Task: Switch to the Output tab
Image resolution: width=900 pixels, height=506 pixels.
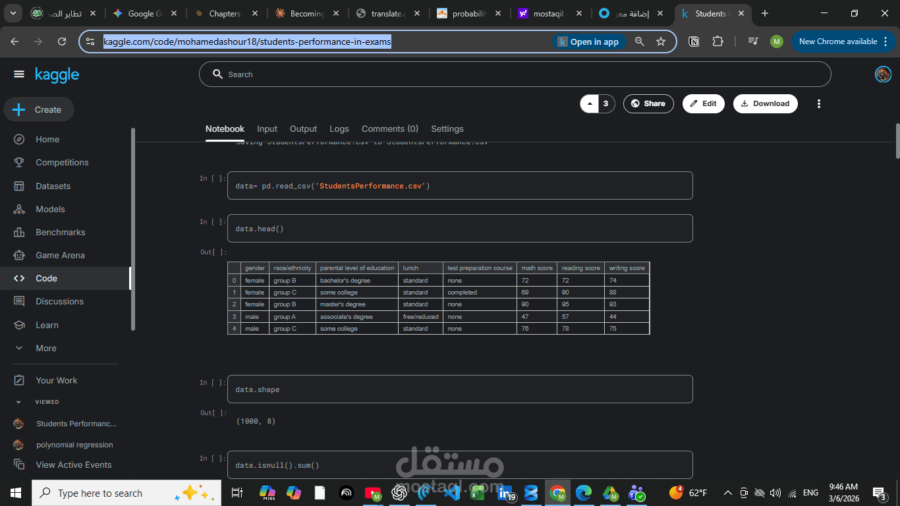Action: click(x=303, y=129)
